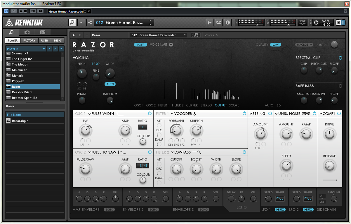Click the OUTPUT volume knob
351x224 pixels.
(334, 44)
